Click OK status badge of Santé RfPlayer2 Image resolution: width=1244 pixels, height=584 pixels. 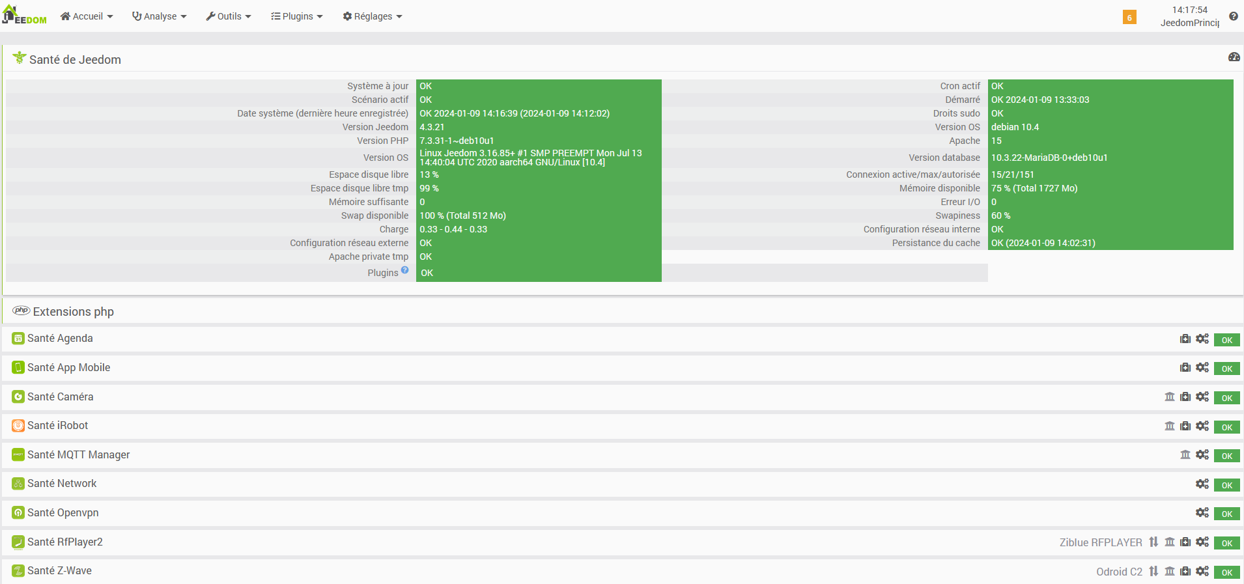click(1227, 543)
